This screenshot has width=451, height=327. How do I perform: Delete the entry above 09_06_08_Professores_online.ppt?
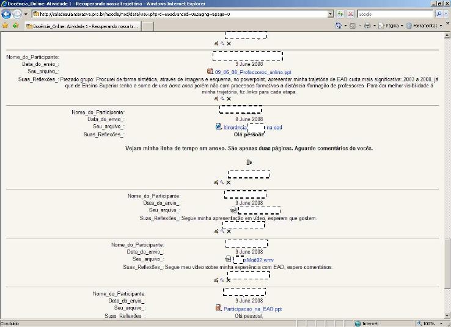pos(229,44)
